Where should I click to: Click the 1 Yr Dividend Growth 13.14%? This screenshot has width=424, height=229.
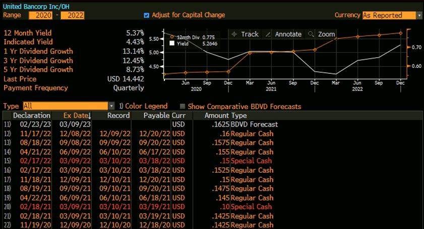[x=133, y=51]
